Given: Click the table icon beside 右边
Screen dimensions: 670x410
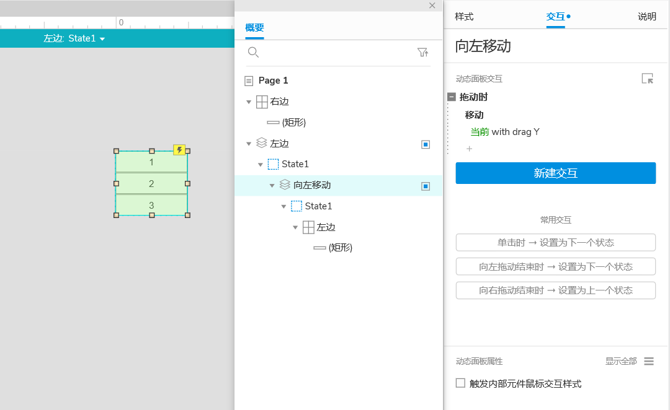Looking at the screenshot, I should point(262,102).
